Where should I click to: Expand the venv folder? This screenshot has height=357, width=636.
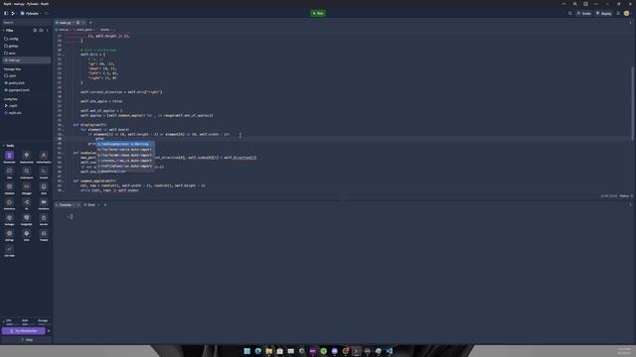(10, 53)
